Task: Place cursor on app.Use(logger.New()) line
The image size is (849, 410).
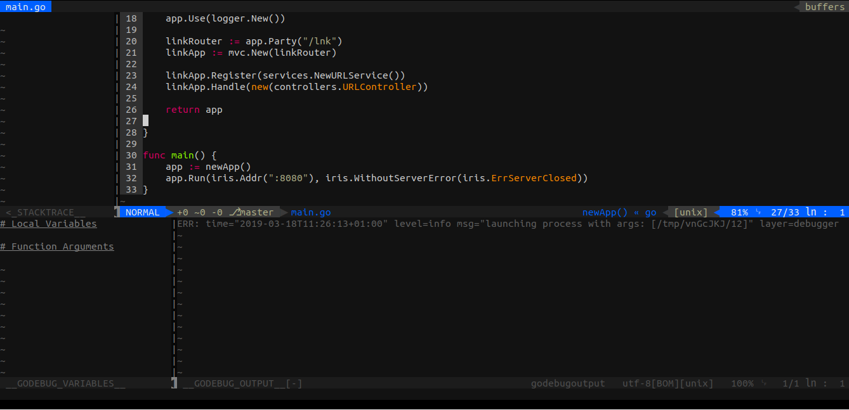Action: pyautogui.click(x=225, y=18)
